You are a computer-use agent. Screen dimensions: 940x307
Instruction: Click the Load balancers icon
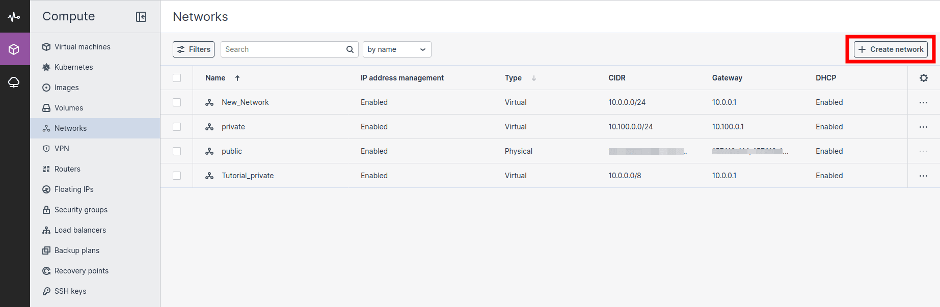pyautogui.click(x=46, y=230)
